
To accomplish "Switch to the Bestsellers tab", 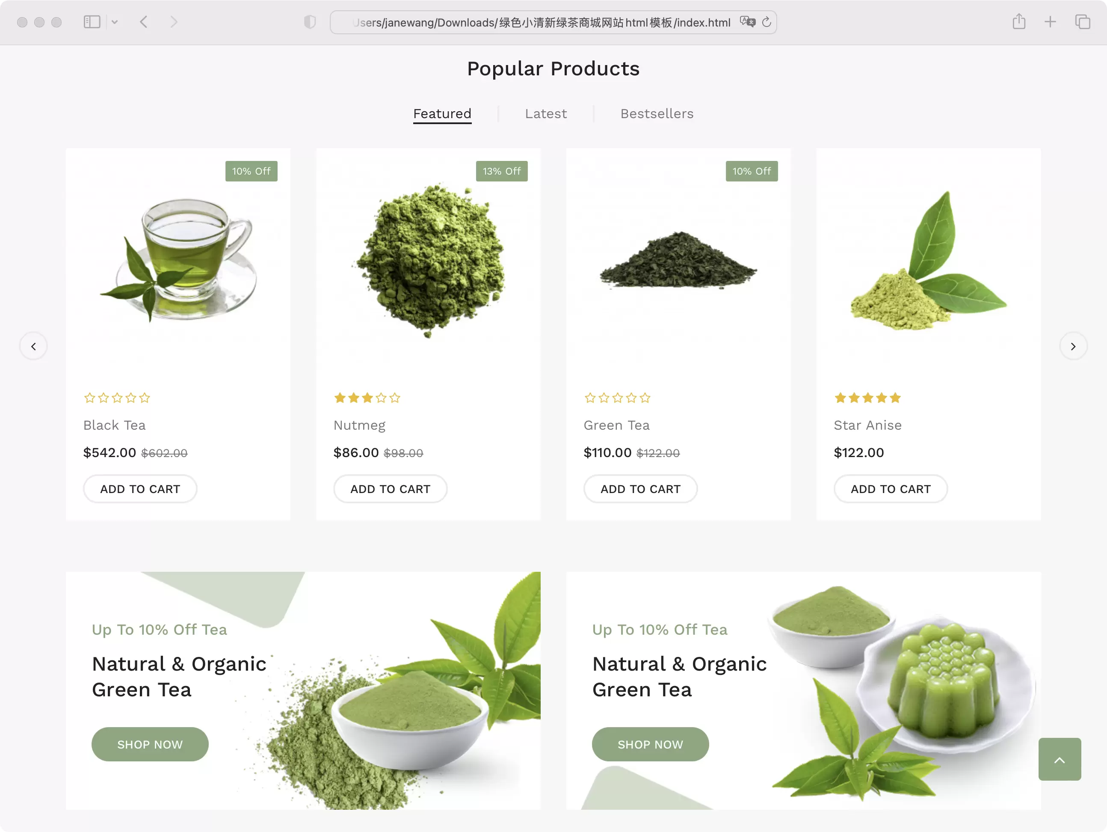I will (657, 113).
